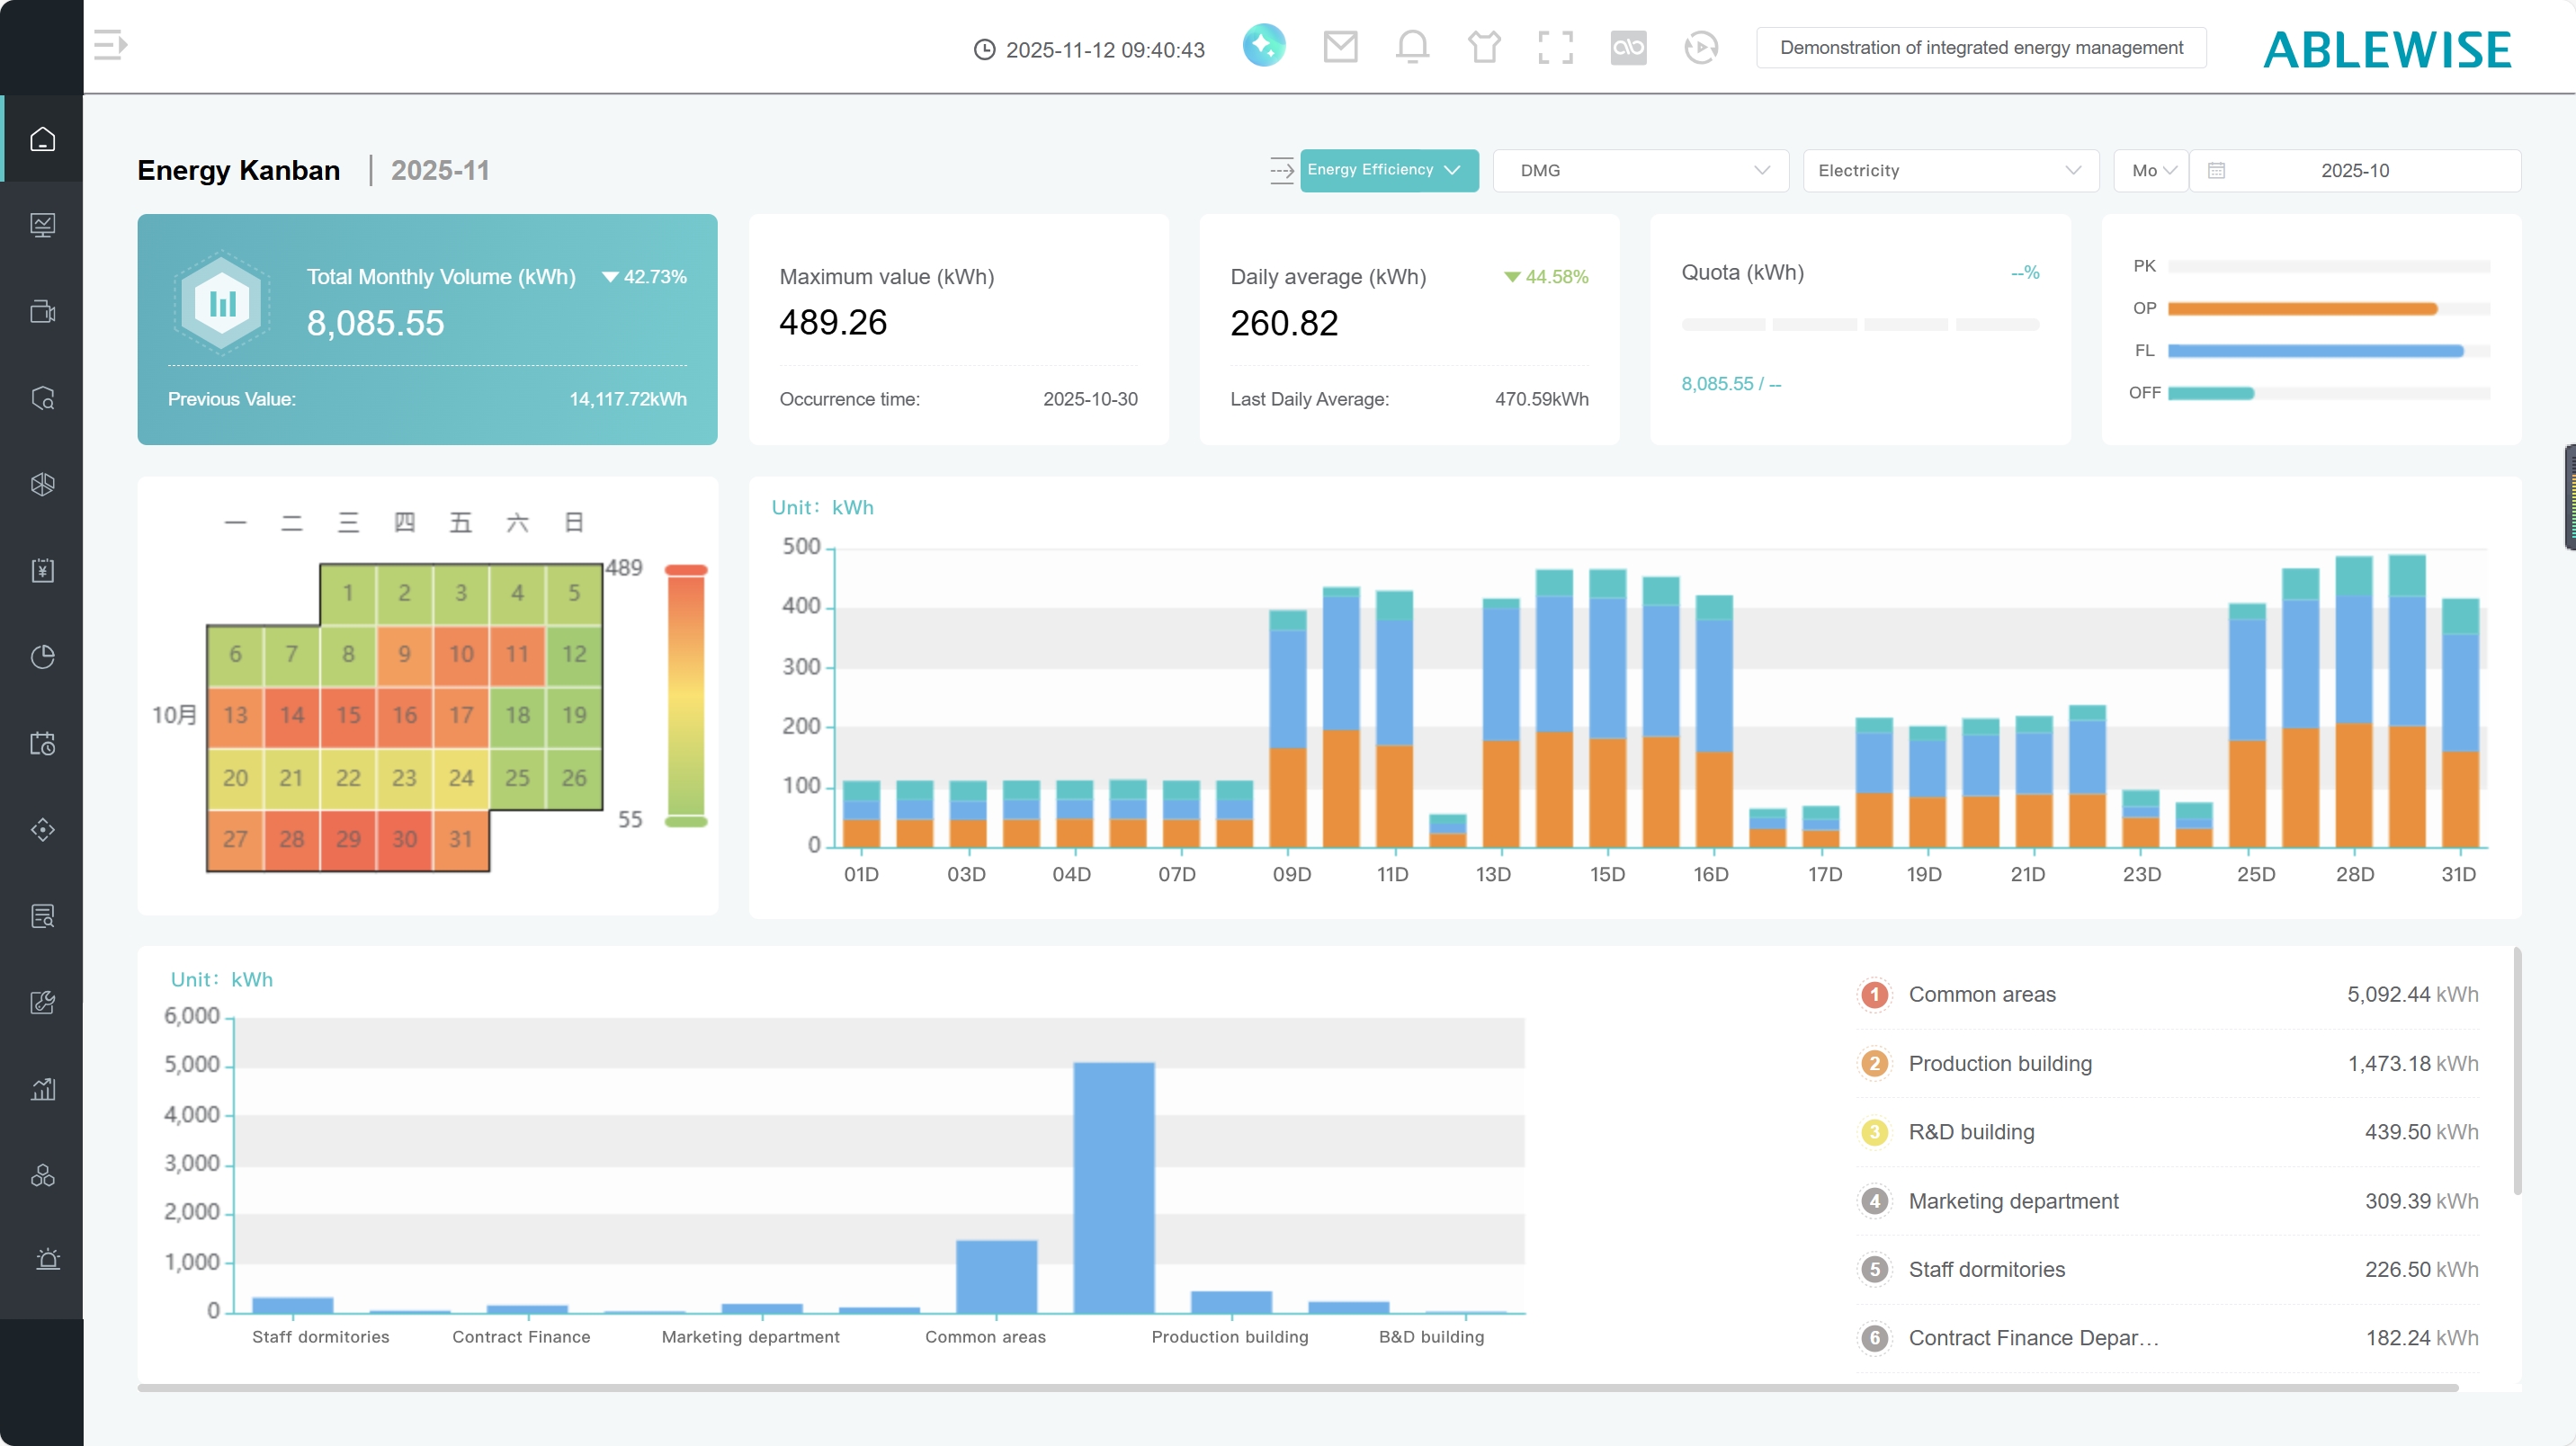
Task: Open the theme shirt icon
Action: (x=1484, y=47)
